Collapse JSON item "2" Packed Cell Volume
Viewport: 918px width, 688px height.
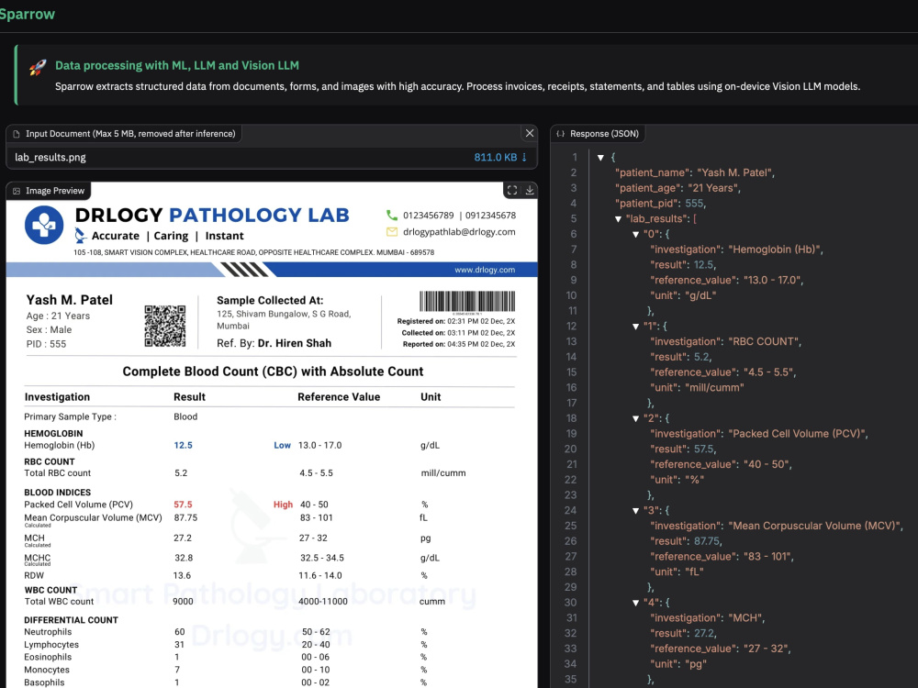[636, 418]
